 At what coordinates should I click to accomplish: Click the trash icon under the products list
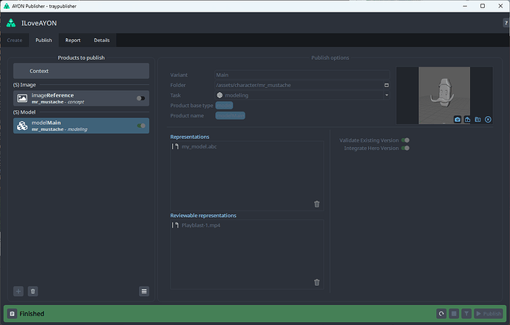point(33,291)
